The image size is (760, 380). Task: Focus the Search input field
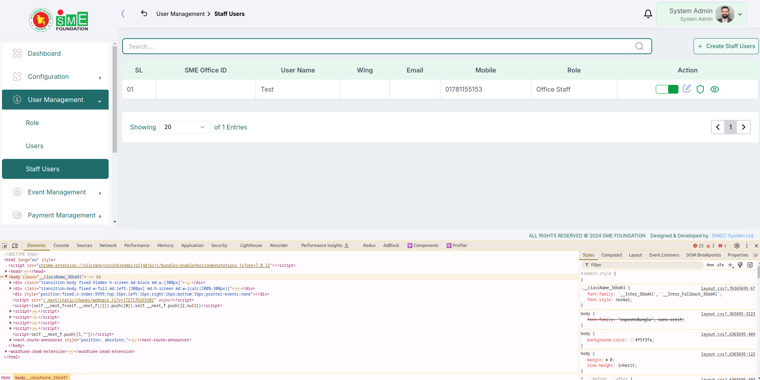click(387, 46)
